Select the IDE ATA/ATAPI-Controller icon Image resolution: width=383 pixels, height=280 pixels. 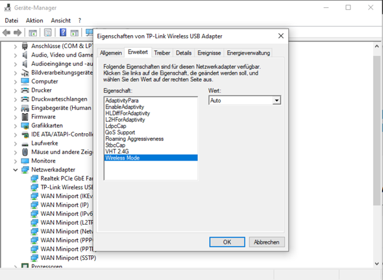[25, 134]
